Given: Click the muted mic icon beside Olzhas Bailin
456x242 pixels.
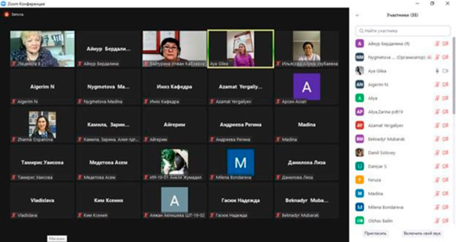Looking at the screenshot, I should click(437, 220).
